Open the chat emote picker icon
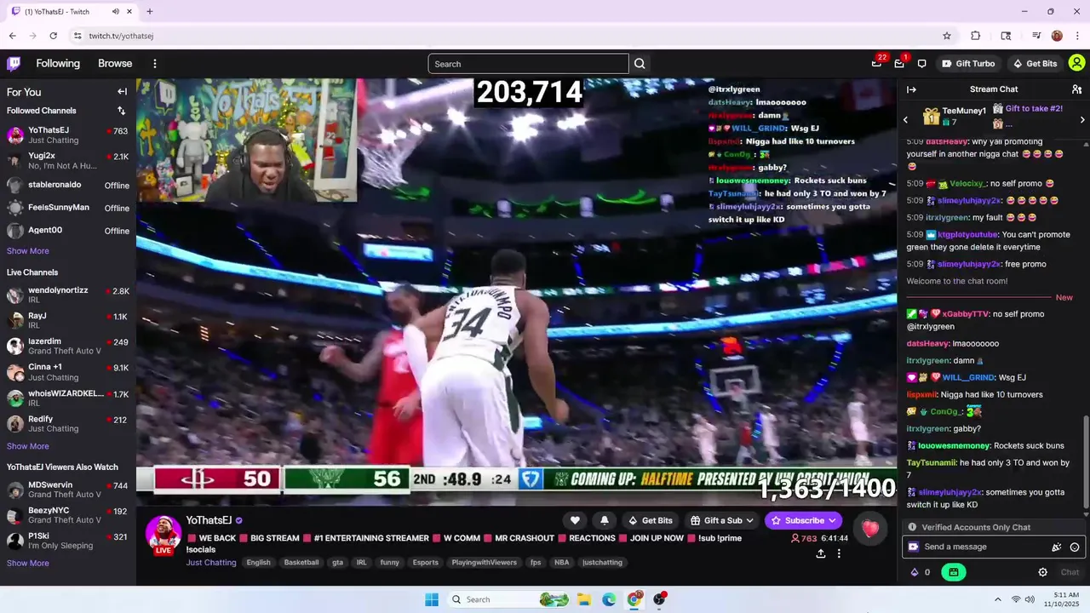This screenshot has height=613, width=1090. point(1075,547)
